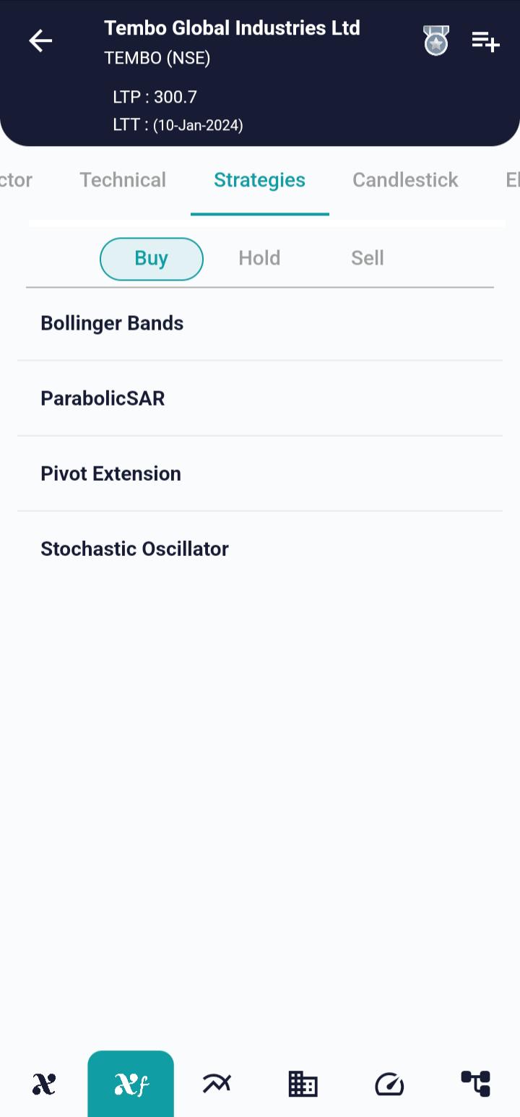Switch to the Technical tab
The height and width of the screenshot is (1117, 520).
pos(123,180)
